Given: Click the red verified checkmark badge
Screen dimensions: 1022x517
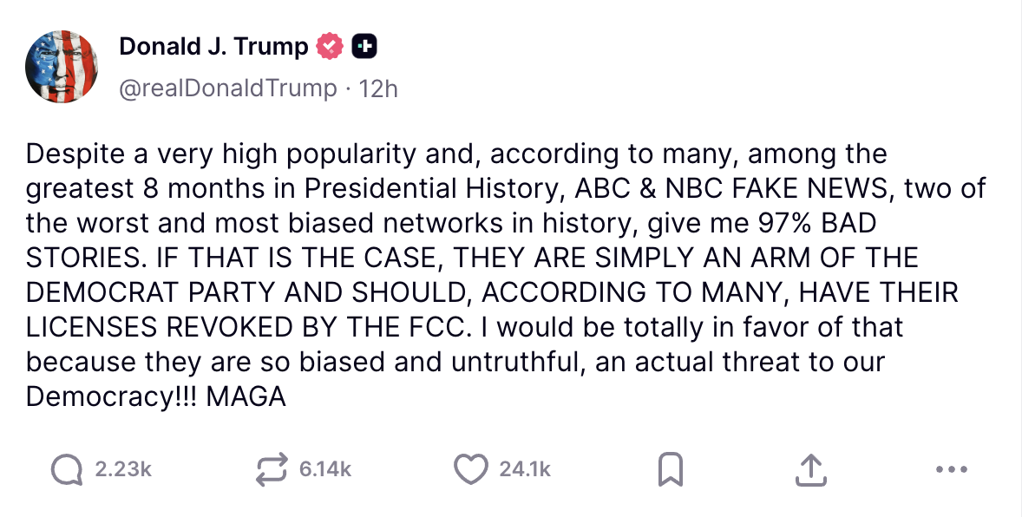Looking at the screenshot, I should (x=330, y=46).
